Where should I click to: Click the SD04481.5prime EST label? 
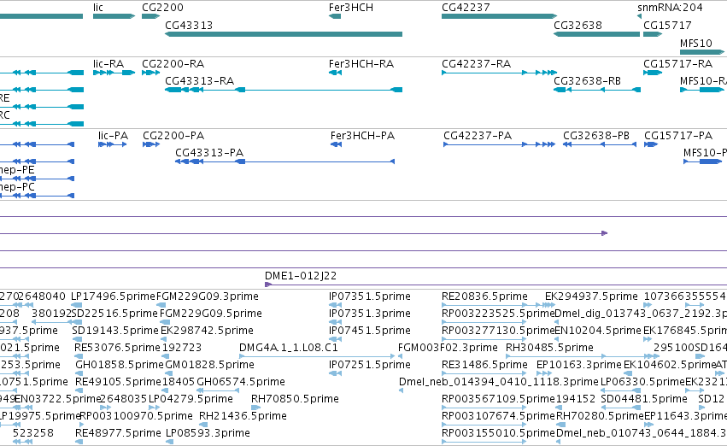pyautogui.click(x=644, y=399)
